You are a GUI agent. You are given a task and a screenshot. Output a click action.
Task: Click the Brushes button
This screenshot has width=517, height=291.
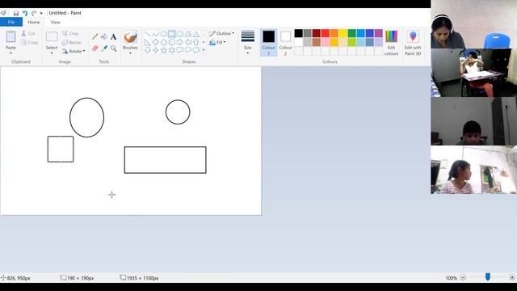point(130,40)
